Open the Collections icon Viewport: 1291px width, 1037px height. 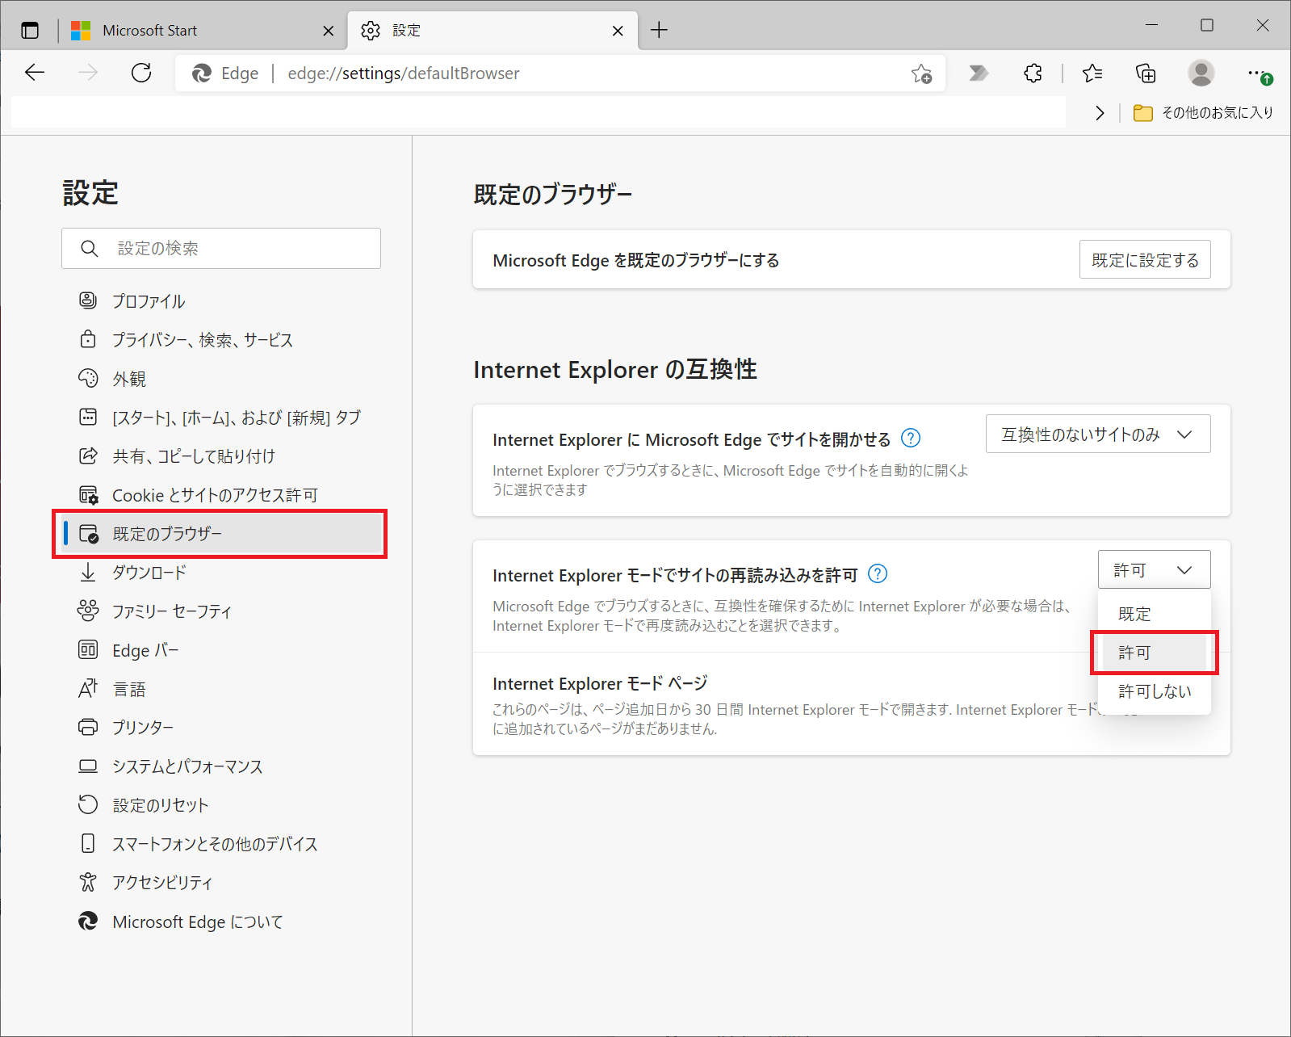click(x=1146, y=73)
